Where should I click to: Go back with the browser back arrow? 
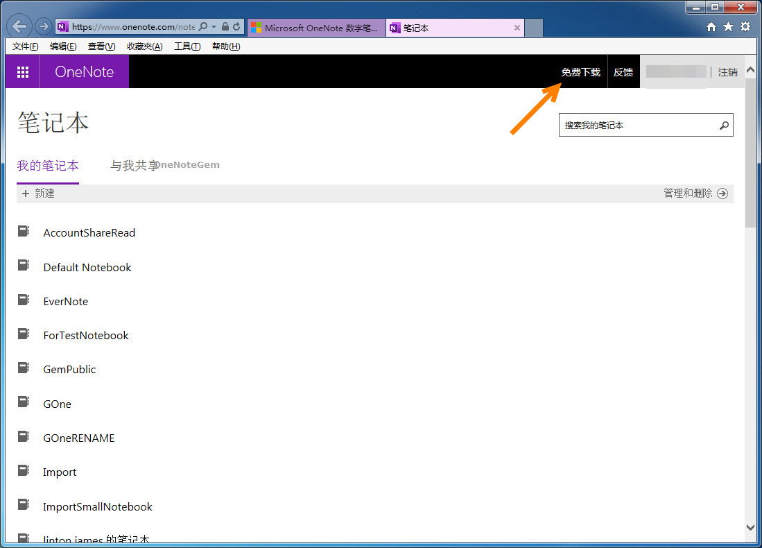(x=19, y=26)
